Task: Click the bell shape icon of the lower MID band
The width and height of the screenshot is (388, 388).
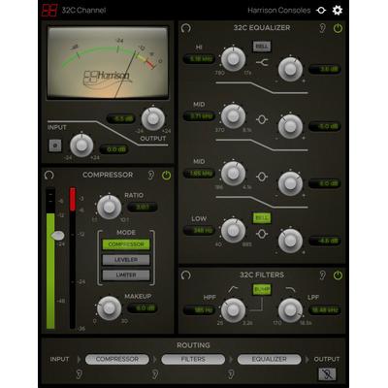Action: click(262, 177)
